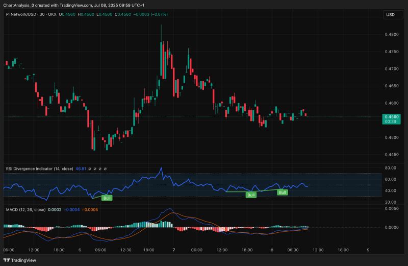This screenshot has width=408, height=266.
Task: Click the date marker 6 on time axis
Action: [x=80, y=250]
